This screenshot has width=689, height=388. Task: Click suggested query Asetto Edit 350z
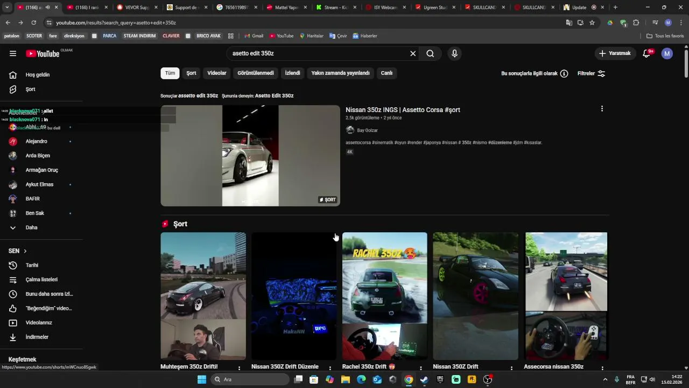pyautogui.click(x=274, y=96)
